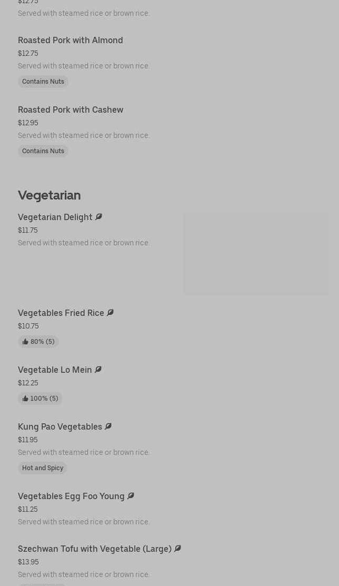
Task: Open the Kung Pao Vegetables dish
Action: tap(60, 426)
